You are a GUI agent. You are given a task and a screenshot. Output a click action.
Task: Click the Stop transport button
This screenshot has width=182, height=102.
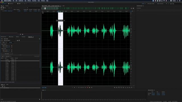73,88
